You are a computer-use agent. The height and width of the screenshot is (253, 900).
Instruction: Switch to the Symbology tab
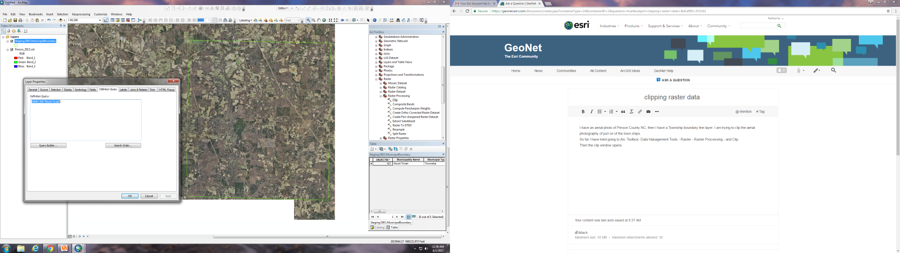coord(81,89)
